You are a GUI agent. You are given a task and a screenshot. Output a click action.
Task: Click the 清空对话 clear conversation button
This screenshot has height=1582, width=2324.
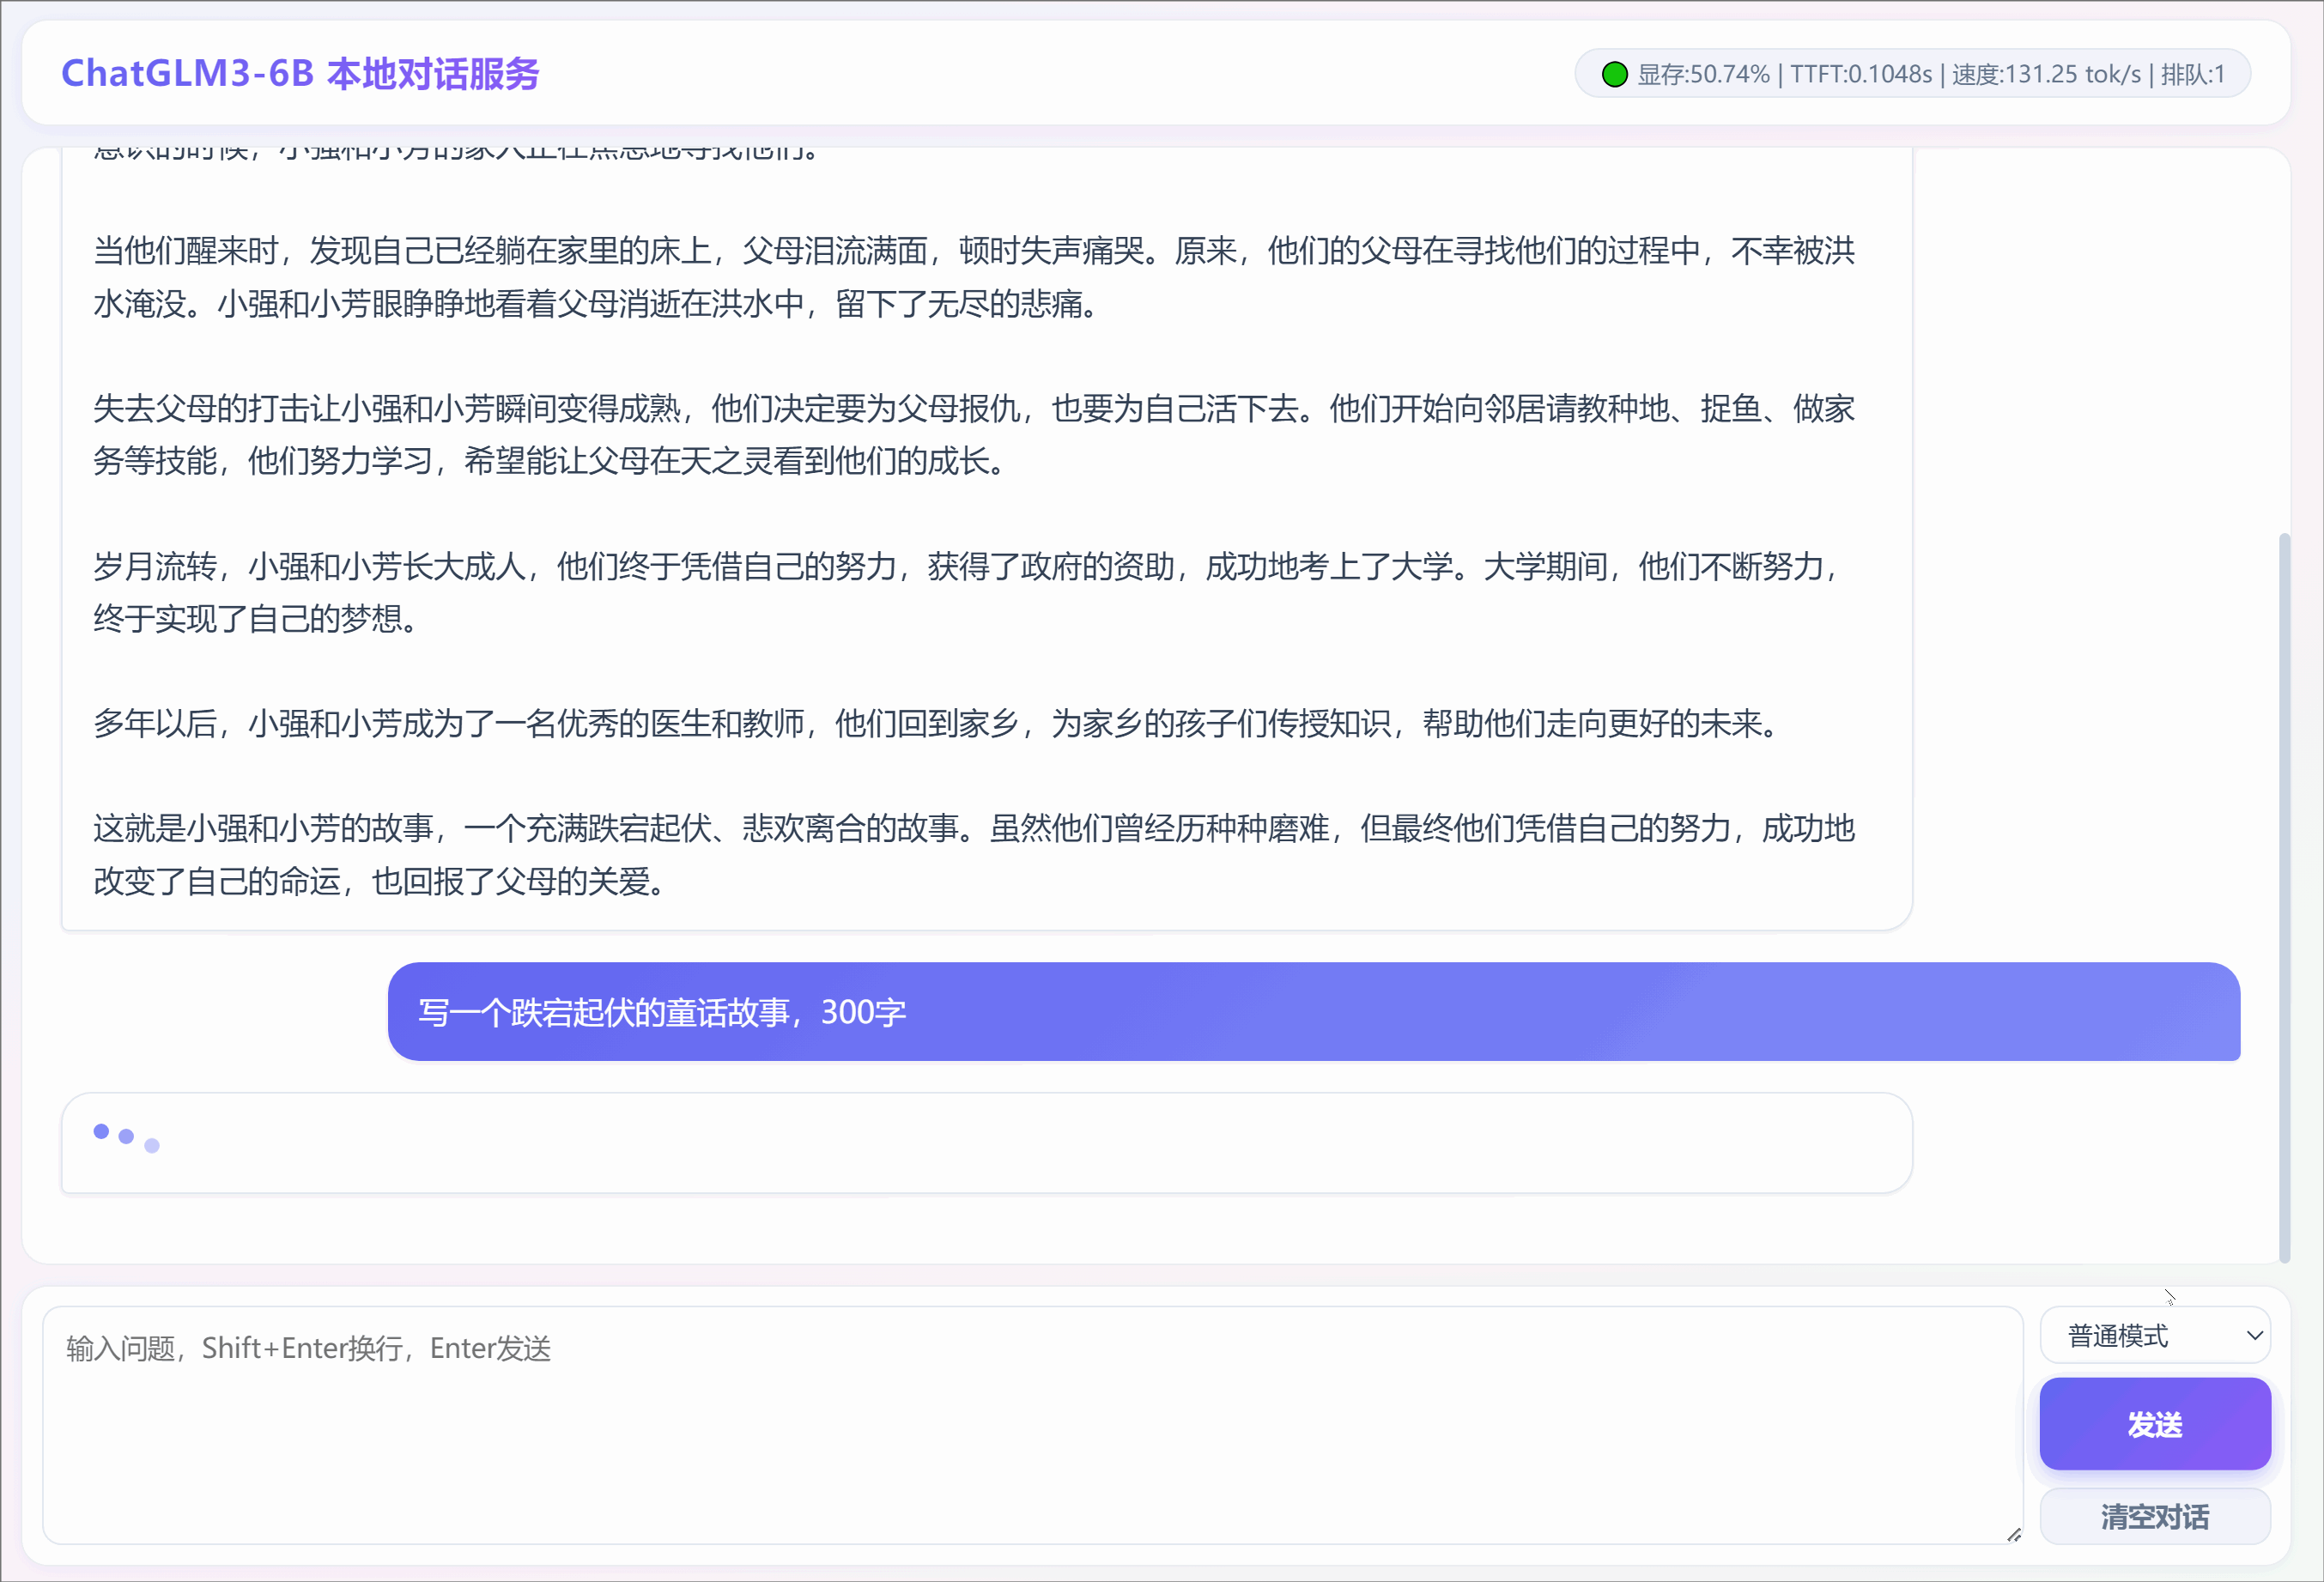click(x=2154, y=1516)
